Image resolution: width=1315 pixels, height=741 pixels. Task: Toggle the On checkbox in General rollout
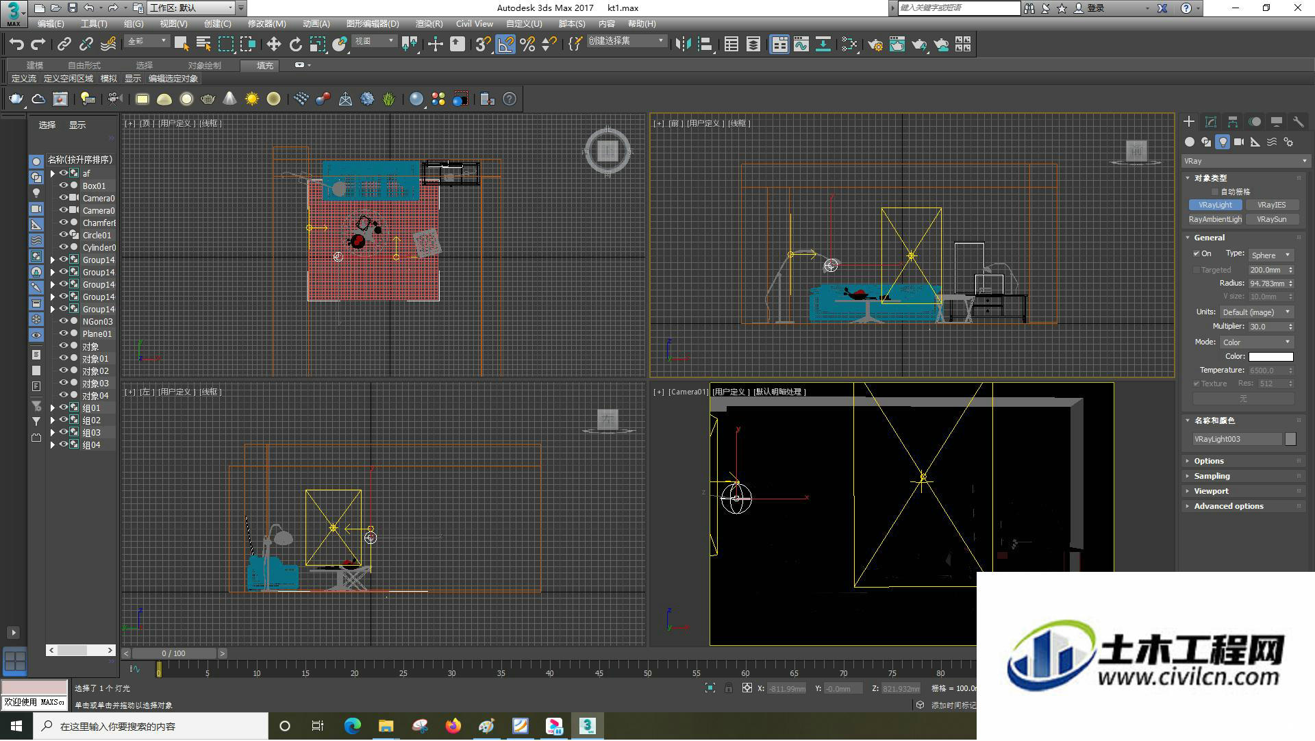(1197, 254)
